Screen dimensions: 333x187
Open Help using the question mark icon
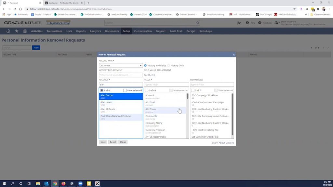click(248, 23)
